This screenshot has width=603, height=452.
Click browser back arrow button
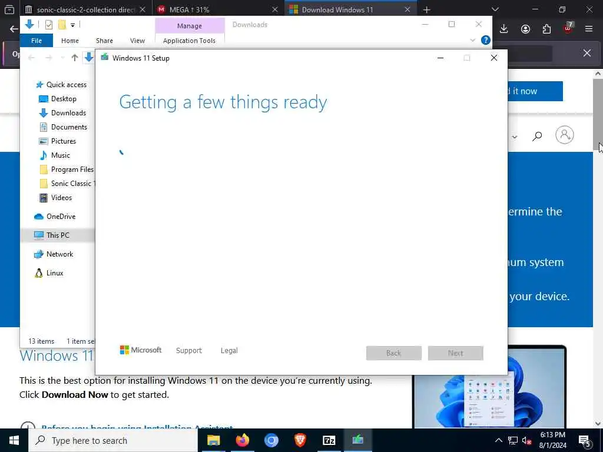tap(14, 29)
